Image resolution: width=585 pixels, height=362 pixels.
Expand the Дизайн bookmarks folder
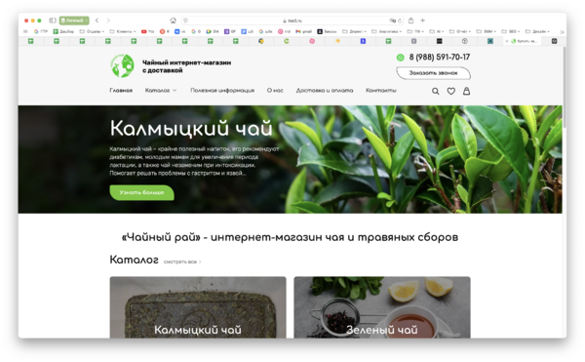(x=537, y=32)
